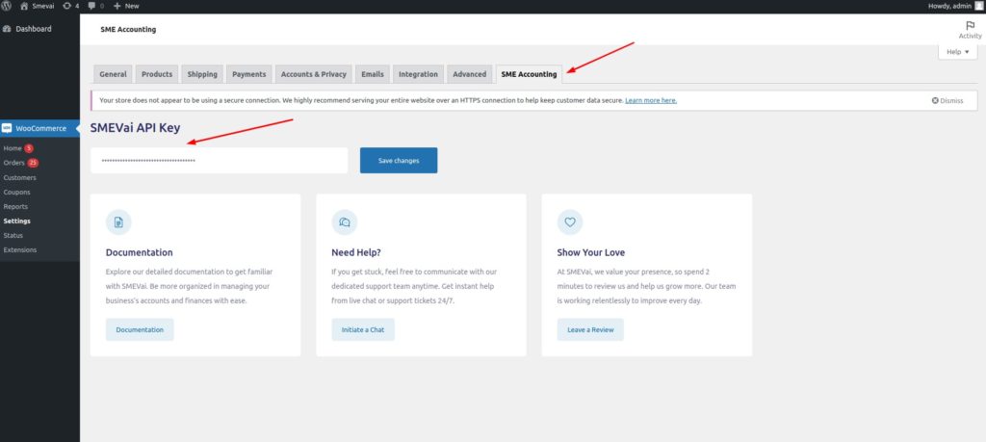Image resolution: width=986 pixels, height=442 pixels.
Task: Focus the SMEVai API Key field
Action: pos(219,160)
